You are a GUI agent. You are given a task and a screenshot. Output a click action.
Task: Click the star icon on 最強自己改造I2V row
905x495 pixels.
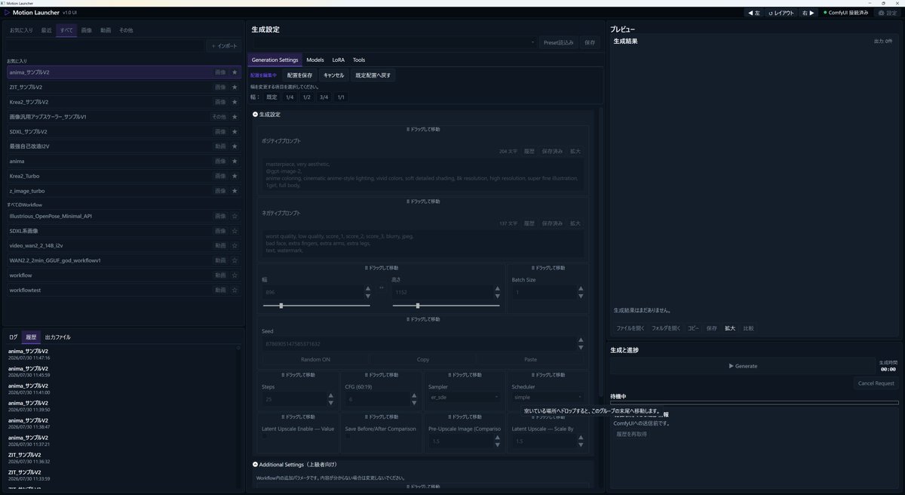pos(235,146)
